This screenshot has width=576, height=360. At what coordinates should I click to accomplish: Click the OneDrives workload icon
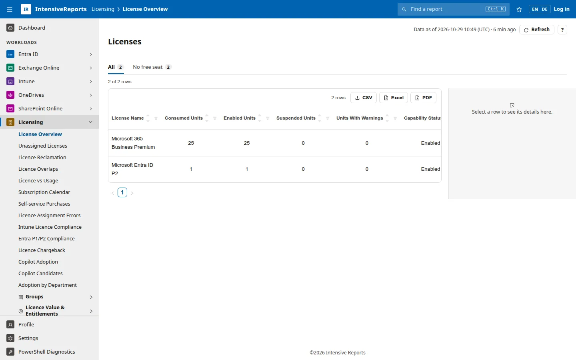pyautogui.click(x=10, y=95)
